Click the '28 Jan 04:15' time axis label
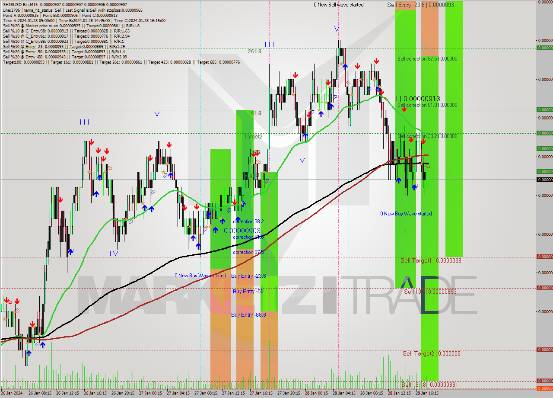 (x=344, y=393)
